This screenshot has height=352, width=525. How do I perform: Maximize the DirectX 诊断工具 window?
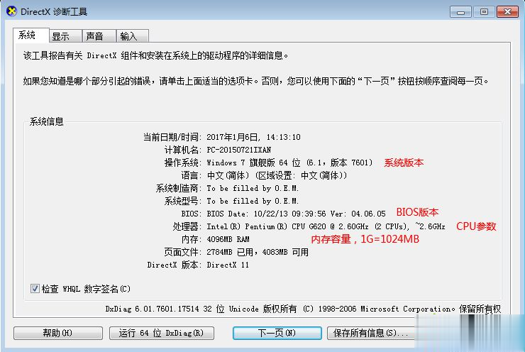tap(484, 12)
